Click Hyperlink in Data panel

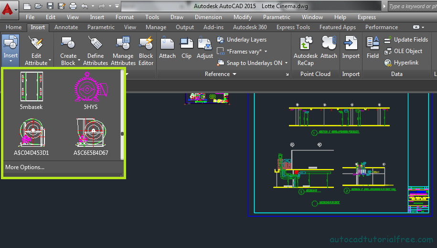point(401,63)
